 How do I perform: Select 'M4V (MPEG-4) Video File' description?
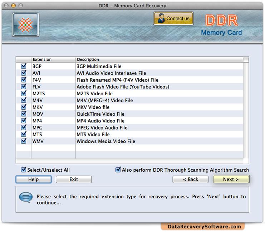click(105, 100)
